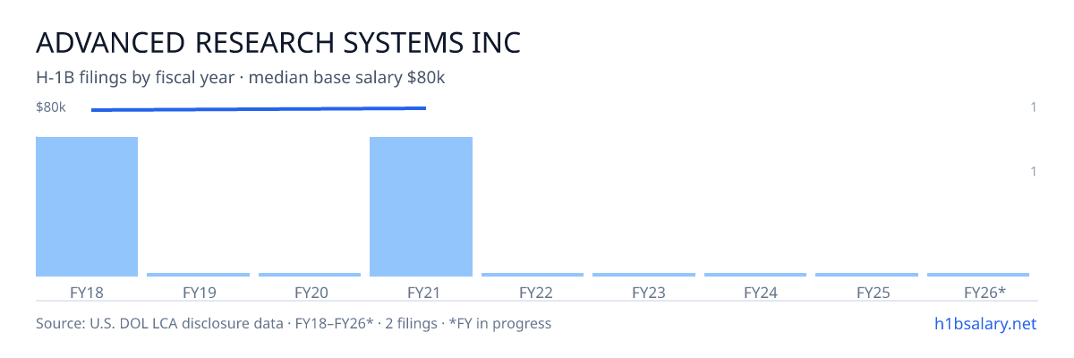
Task: Click the FY26* axis label
Action: click(984, 293)
